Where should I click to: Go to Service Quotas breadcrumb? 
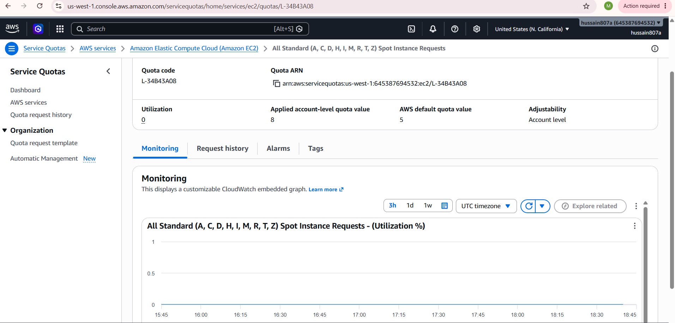point(44,48)
